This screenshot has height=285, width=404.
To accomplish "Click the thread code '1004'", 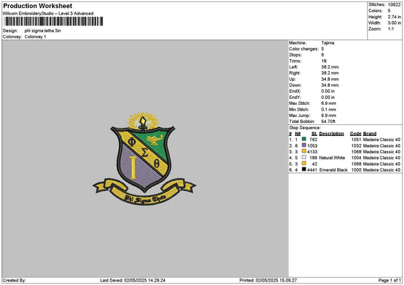I will click(356, 158).
